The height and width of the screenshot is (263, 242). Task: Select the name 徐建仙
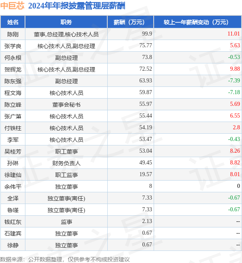coord(13,175)
